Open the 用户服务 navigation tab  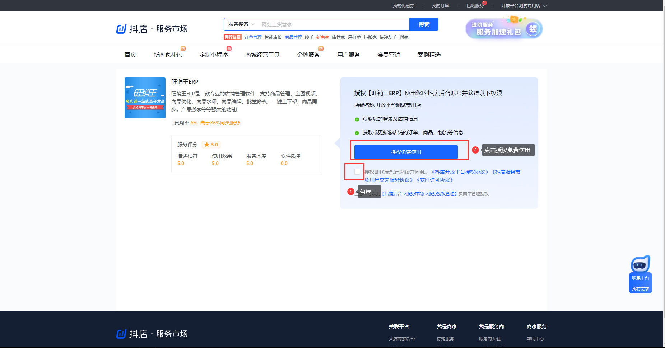click(x=349, y=55)
